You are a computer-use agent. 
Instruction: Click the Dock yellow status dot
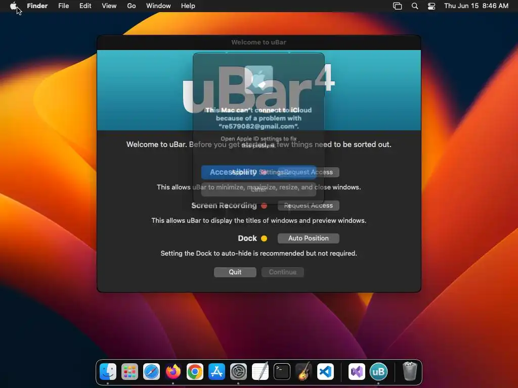coord(264,238)
